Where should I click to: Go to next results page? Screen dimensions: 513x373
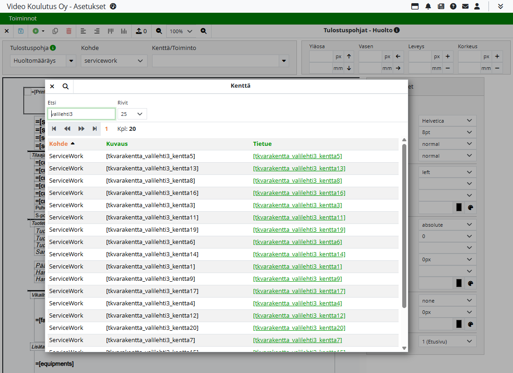81,129
